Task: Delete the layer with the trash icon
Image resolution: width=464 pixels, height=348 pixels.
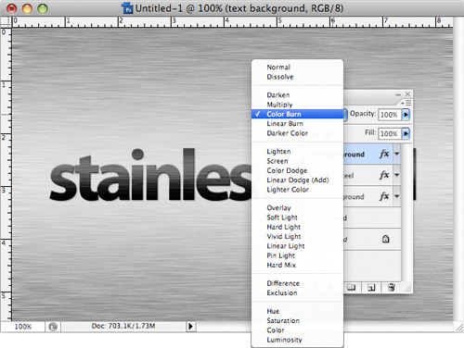Action: pos(391,287)
